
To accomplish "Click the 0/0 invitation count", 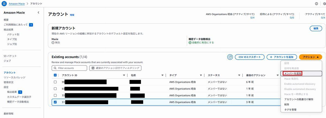I will click(x=292, y=18).
